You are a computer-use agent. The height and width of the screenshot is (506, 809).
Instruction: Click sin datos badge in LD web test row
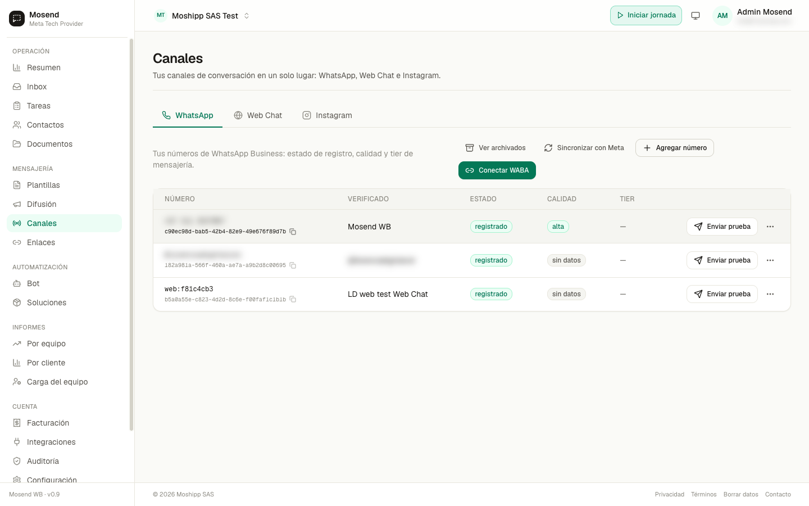tap(566, 294)
